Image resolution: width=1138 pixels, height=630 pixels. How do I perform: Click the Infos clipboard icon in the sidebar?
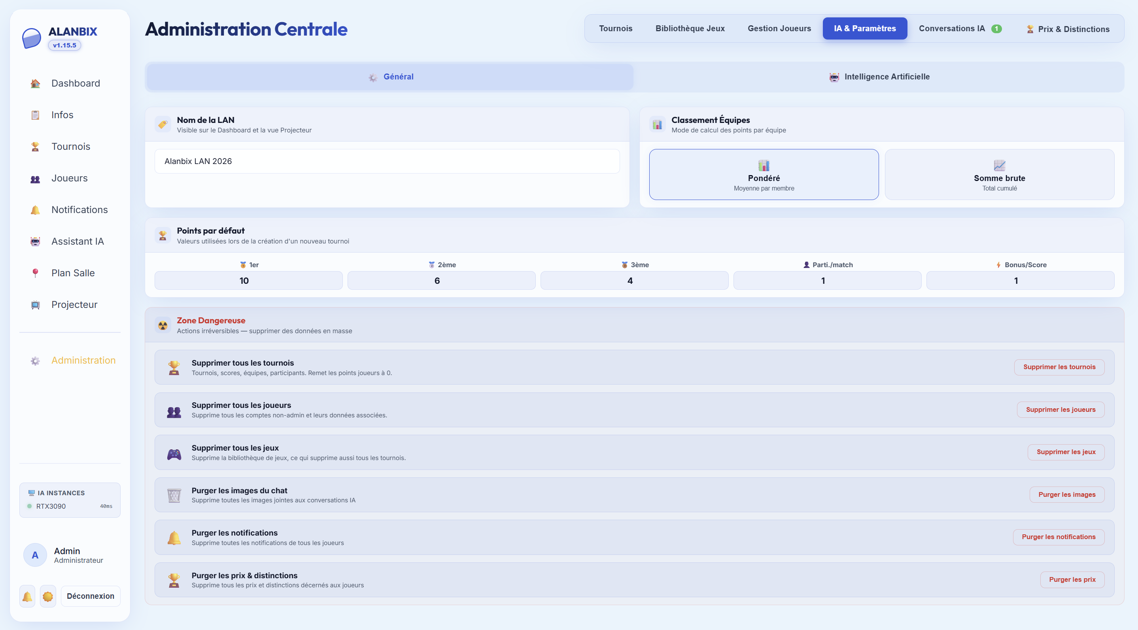(35, 115)
